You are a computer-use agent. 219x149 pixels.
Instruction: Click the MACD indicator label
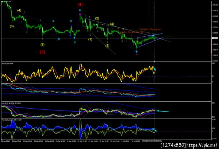click(12, 120)
